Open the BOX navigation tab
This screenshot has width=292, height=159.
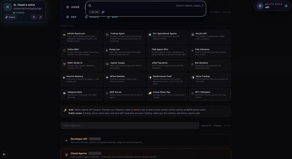(x=113, y=17)
